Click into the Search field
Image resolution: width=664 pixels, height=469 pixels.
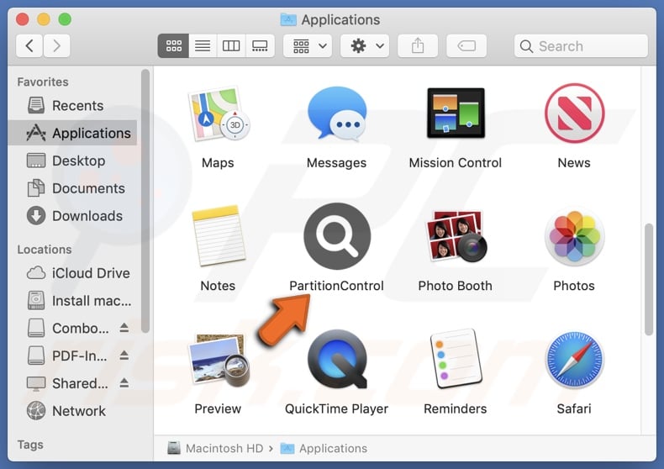(x=581, y=45)
